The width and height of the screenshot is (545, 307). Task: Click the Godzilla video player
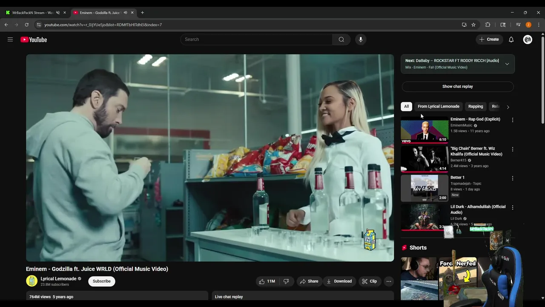(210, 158)
